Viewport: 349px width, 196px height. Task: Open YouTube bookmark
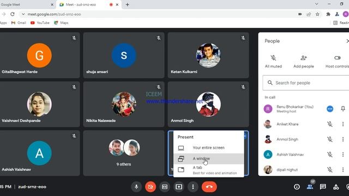click(40, 23)
